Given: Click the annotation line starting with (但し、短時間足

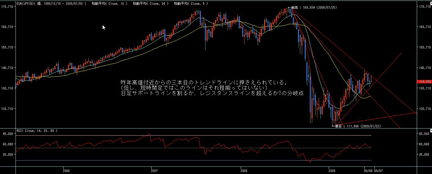Looking at the screenshot, I should pyautogui.click(x=193, y=88).
